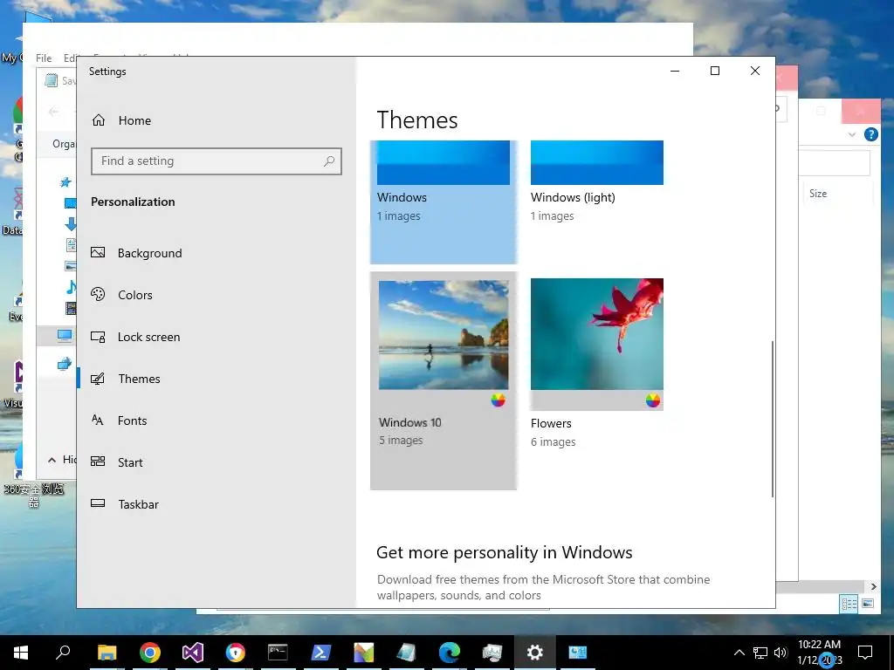Click right scroll arrow in background window
The image size is (894, 670).
(873, 587)
